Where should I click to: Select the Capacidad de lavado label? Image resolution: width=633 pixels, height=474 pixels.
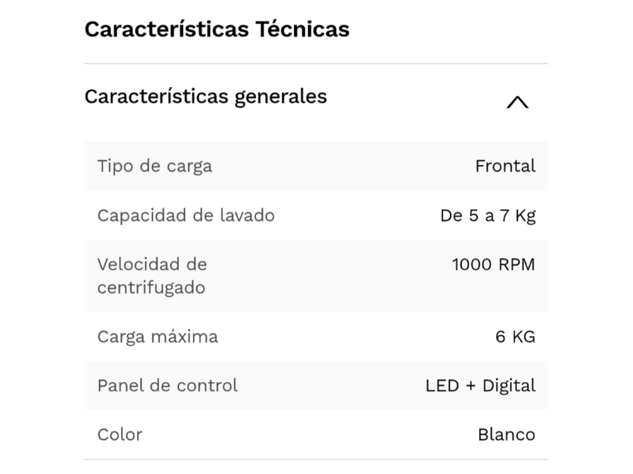tap(186, 215)
